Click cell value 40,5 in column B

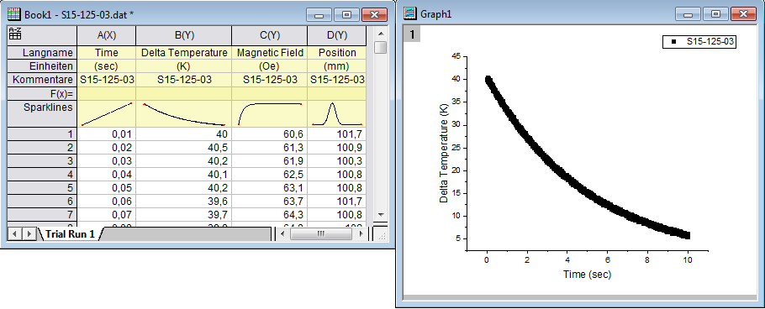(x=184, y=148)
